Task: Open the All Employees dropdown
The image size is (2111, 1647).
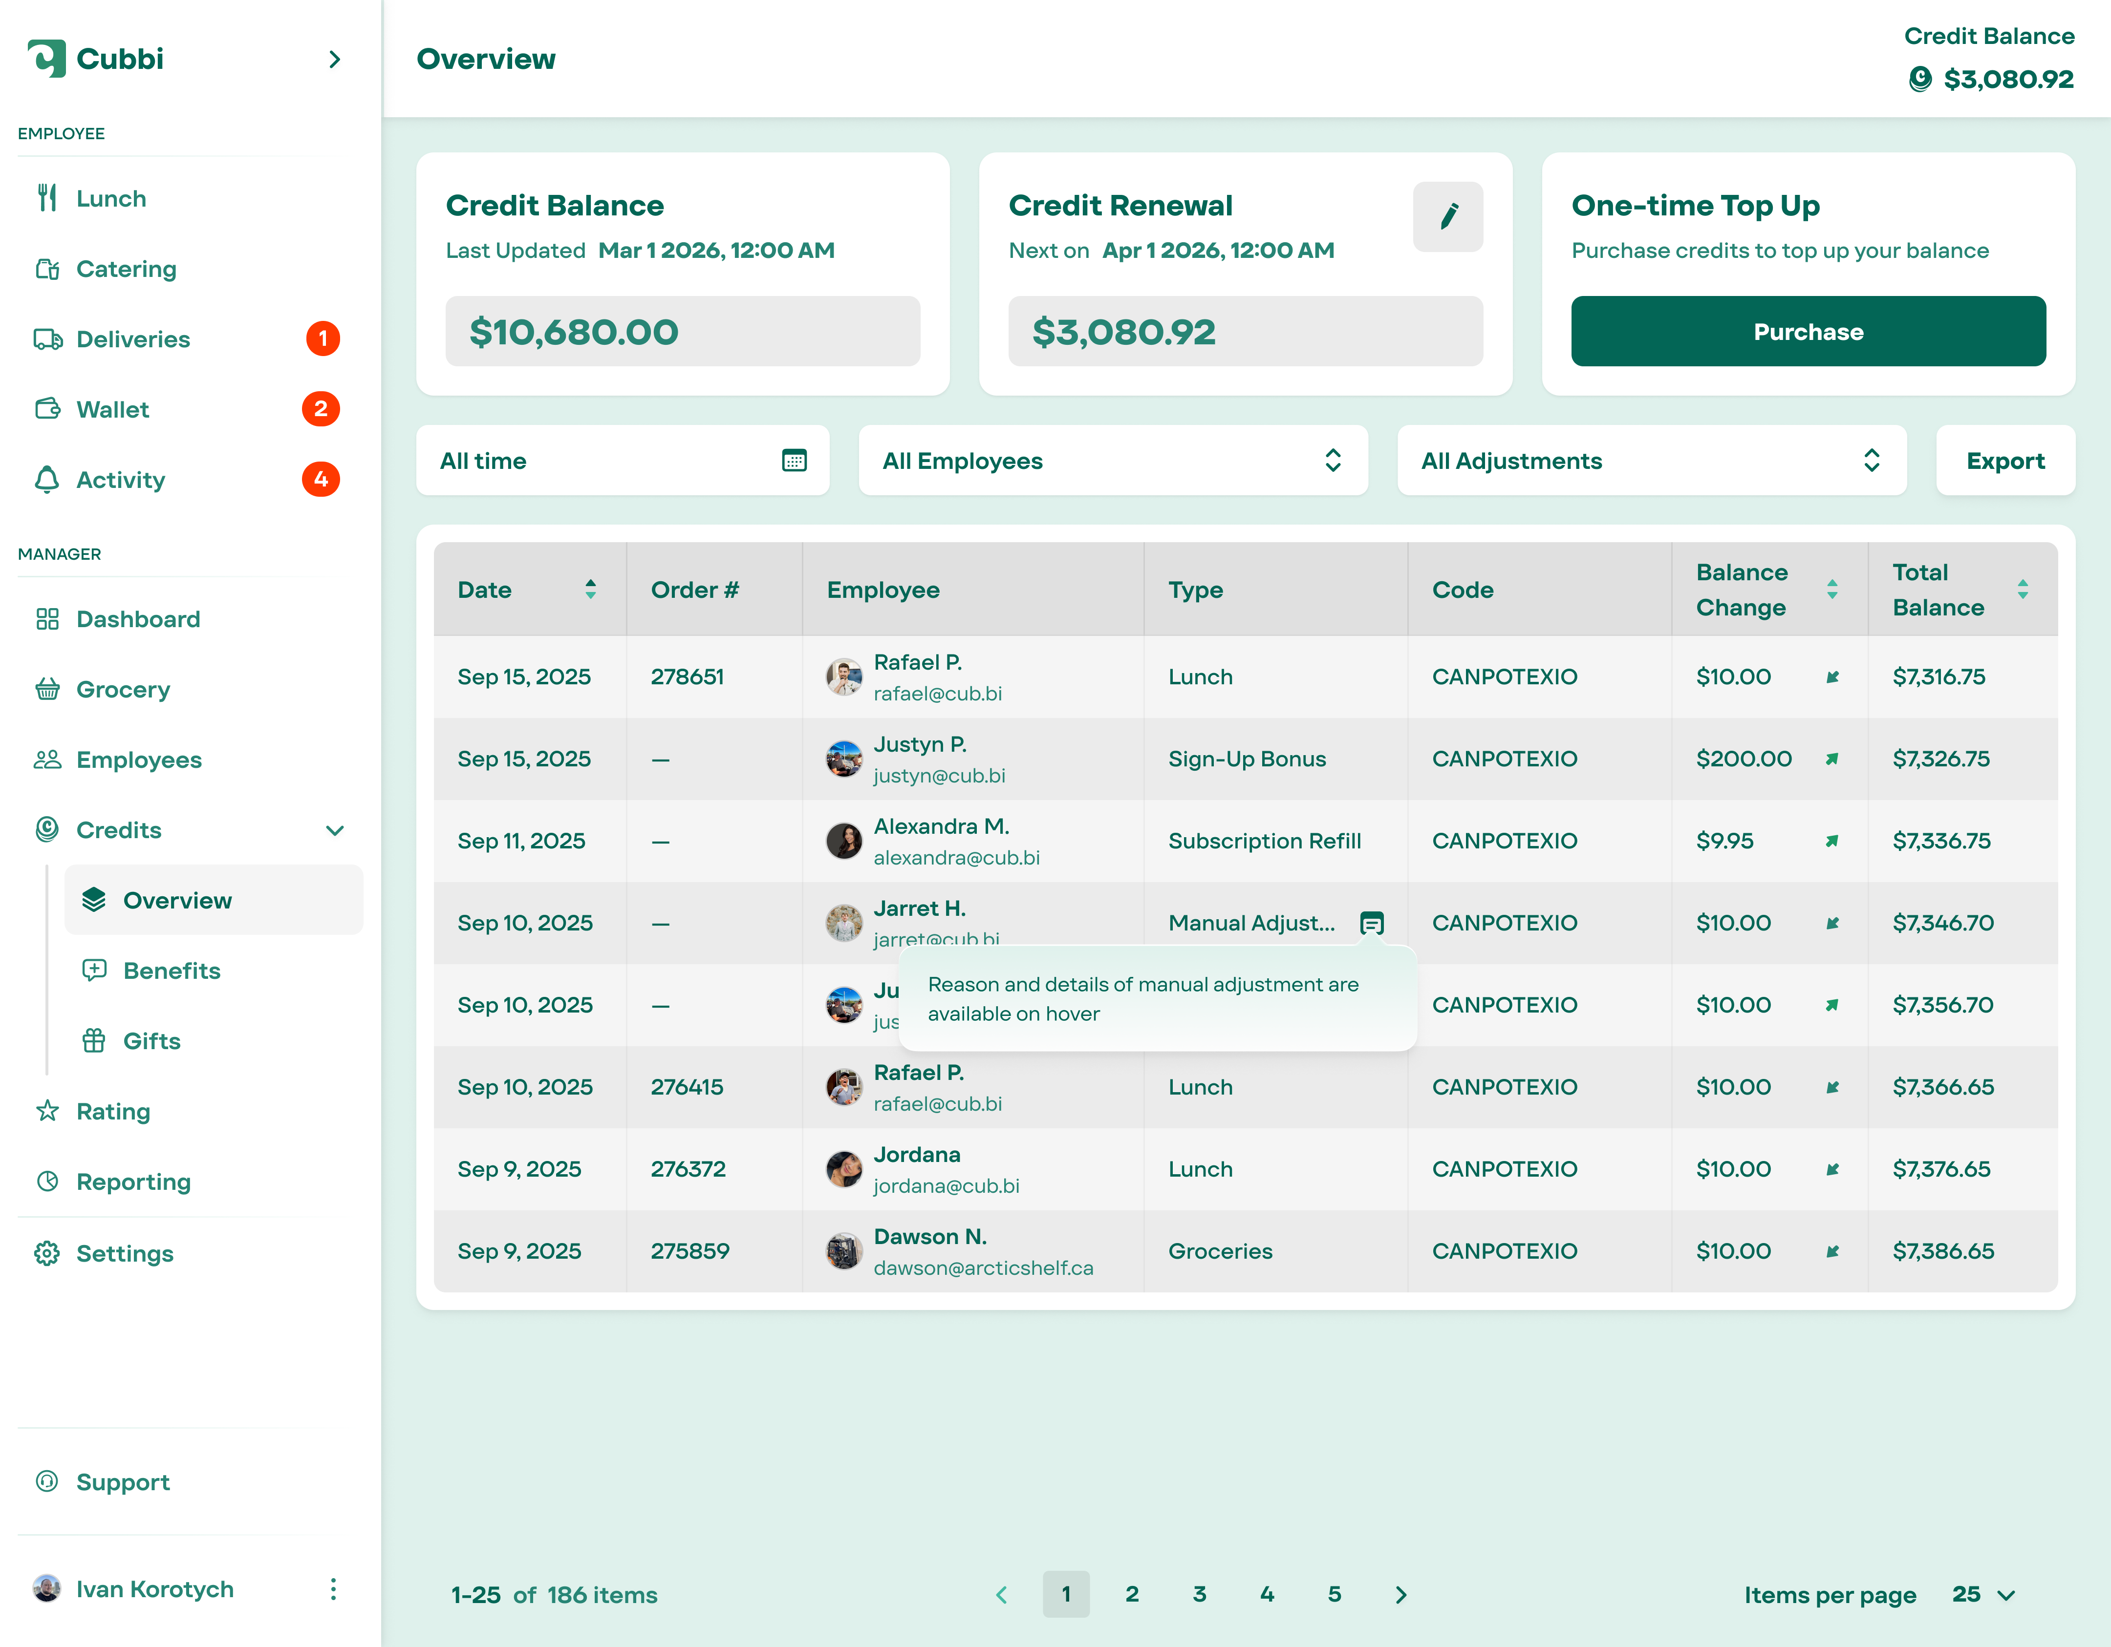Action: tap(1113, 461)
